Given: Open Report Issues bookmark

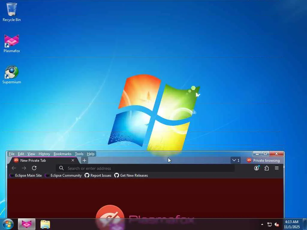Looking at the screenshot, I should pos(98,175).
